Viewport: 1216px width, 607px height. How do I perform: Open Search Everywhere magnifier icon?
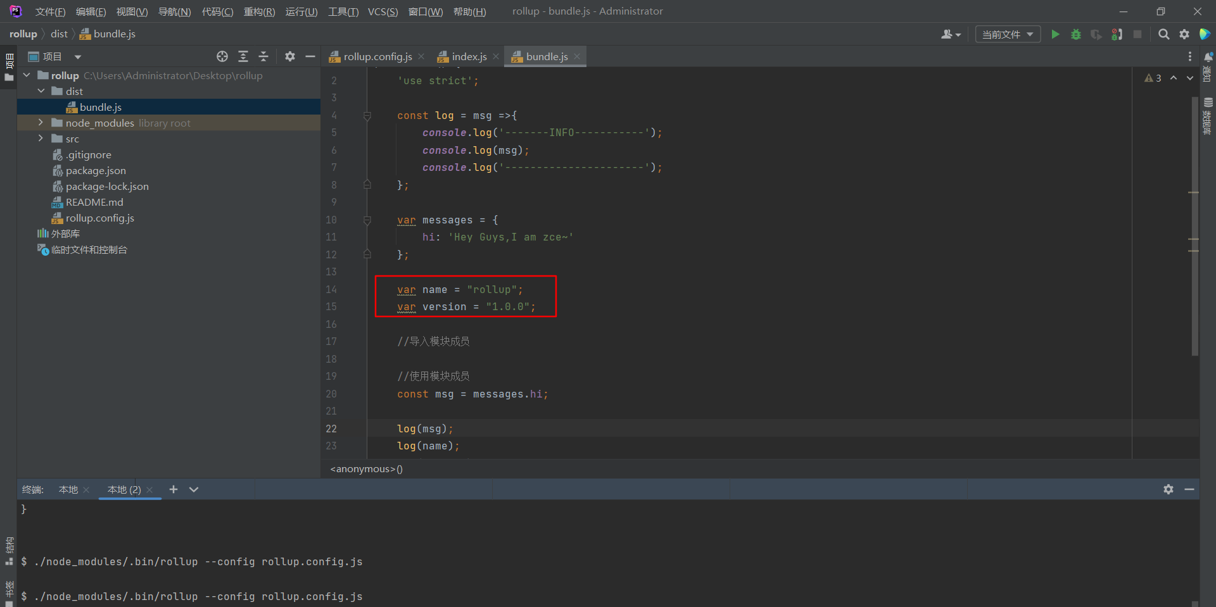[1163, 34]
